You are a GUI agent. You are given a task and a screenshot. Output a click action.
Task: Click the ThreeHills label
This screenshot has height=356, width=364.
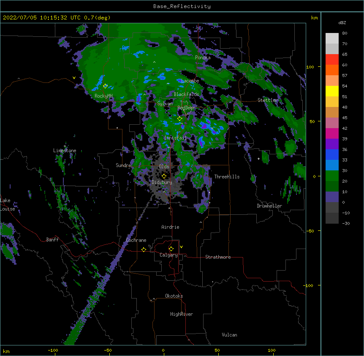click(x=227, y=177)
